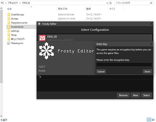The image size is (156, 122).
Task: Click the PC breadcrumb in address bar
Action: pyautogui.click(x=2, y=3)
